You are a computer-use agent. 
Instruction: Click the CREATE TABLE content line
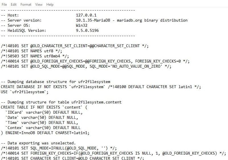point(44,107)
